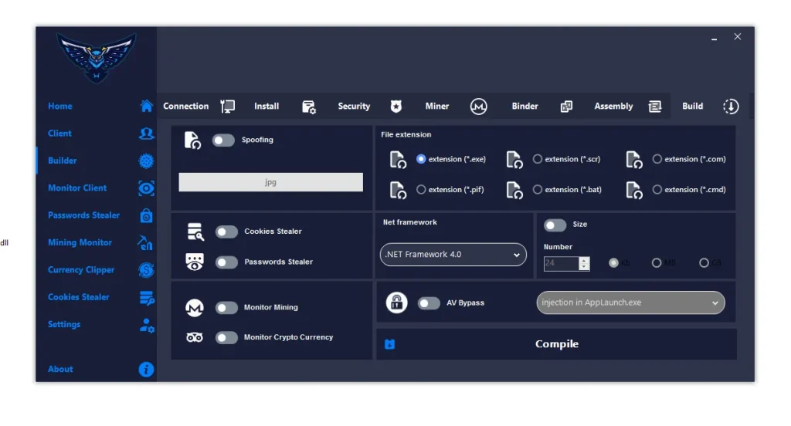Image resolution: width=791 pixels, height=426 pixels.
Task: Click the Builder gear icon in sidebar
Action: pyautogui.click(x=146, y=161)
